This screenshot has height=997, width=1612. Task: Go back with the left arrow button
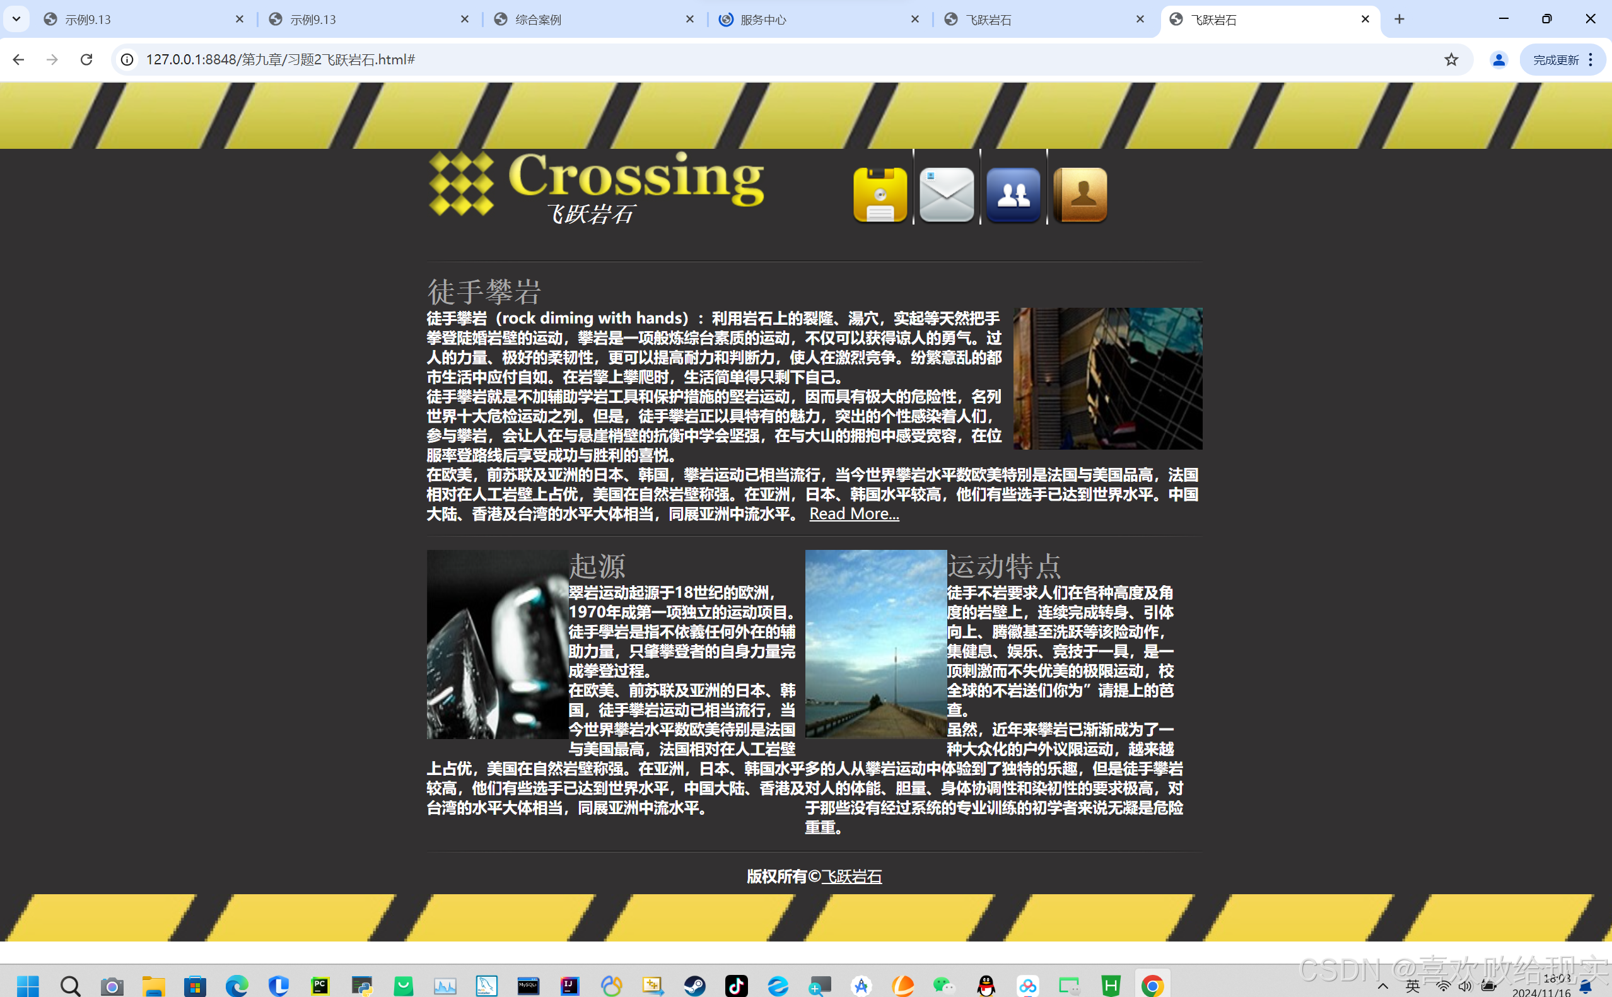coord(18,59)
